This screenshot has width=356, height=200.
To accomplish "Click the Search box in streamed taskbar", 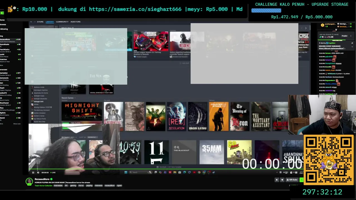I will point(140,172).
